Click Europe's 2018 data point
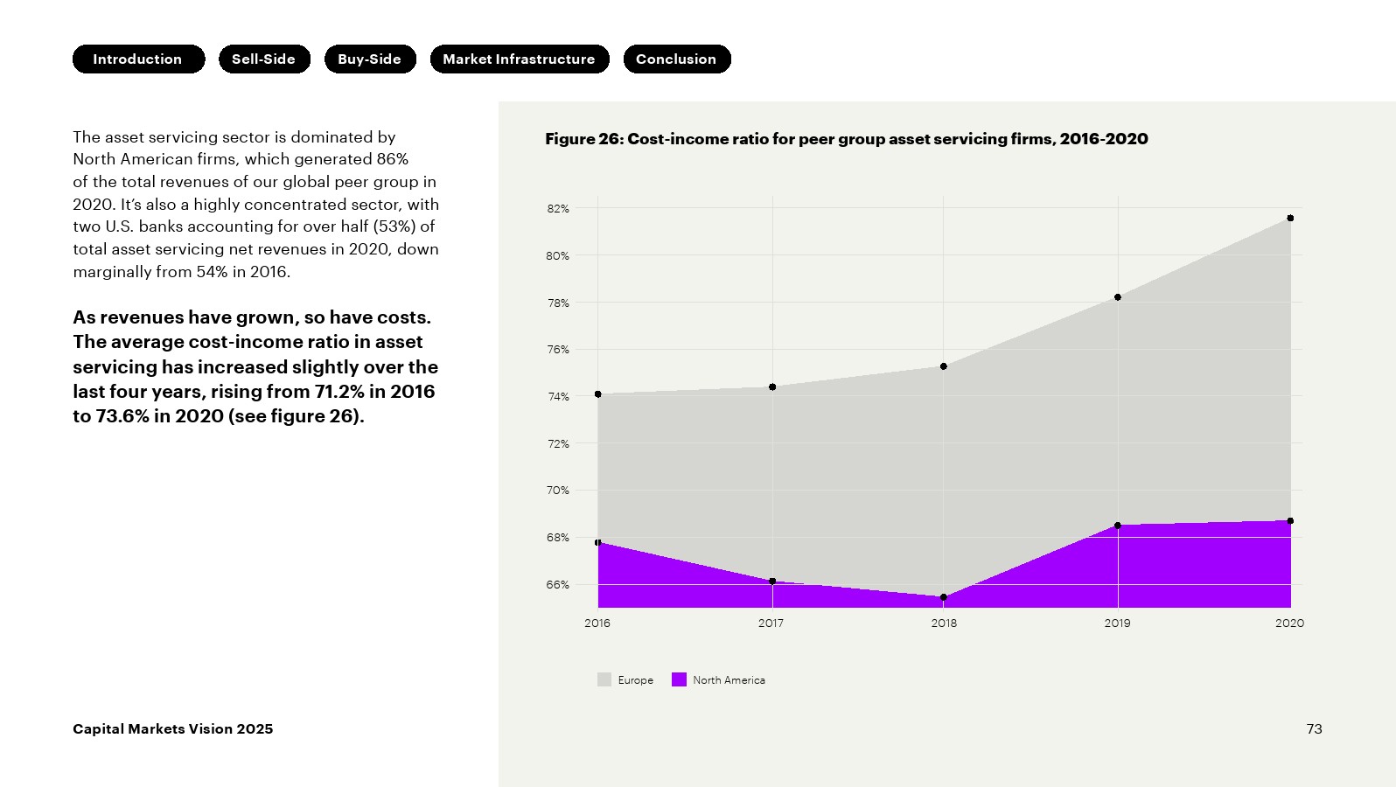 point(944,366)
